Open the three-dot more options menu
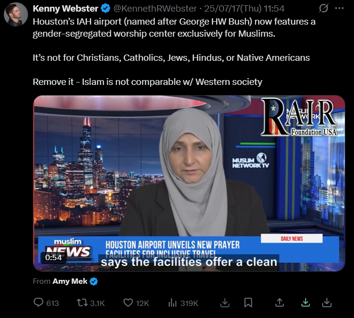The image size is (354, 318). [340, 8]
